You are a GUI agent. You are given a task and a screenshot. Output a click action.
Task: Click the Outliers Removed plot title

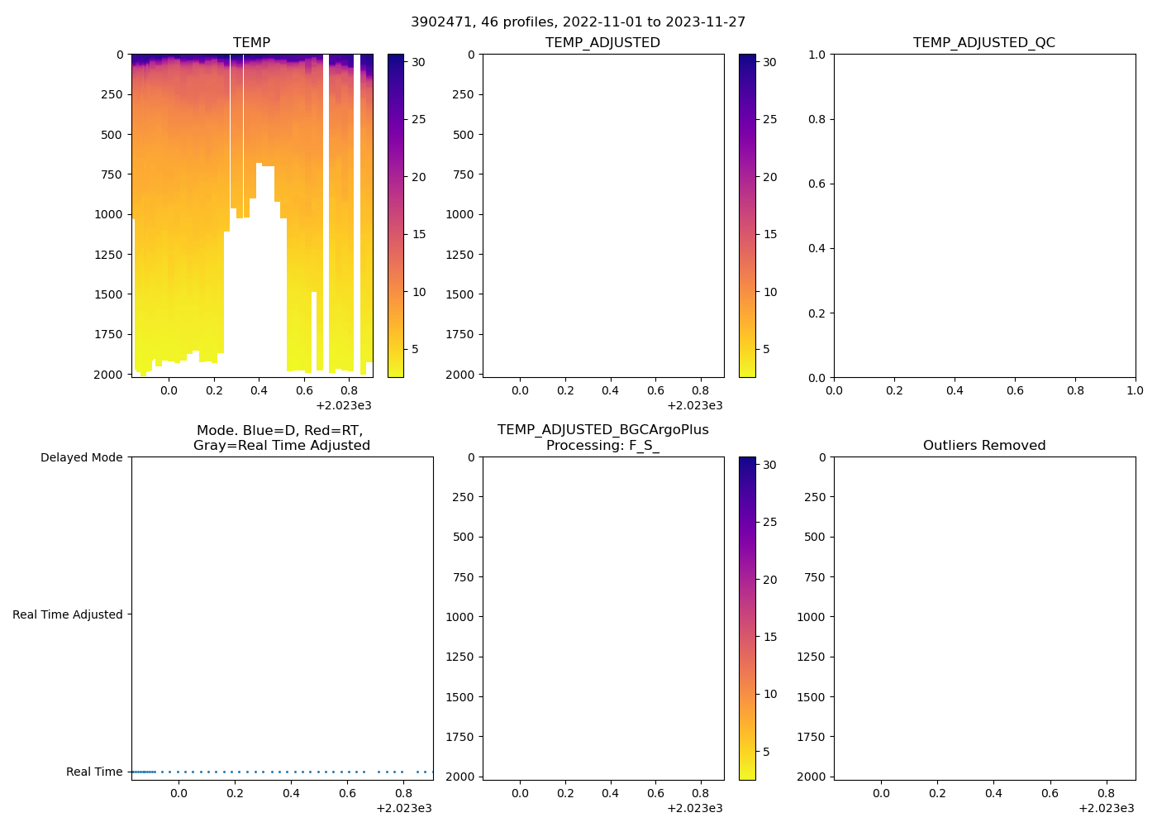[x=983, y=446]
